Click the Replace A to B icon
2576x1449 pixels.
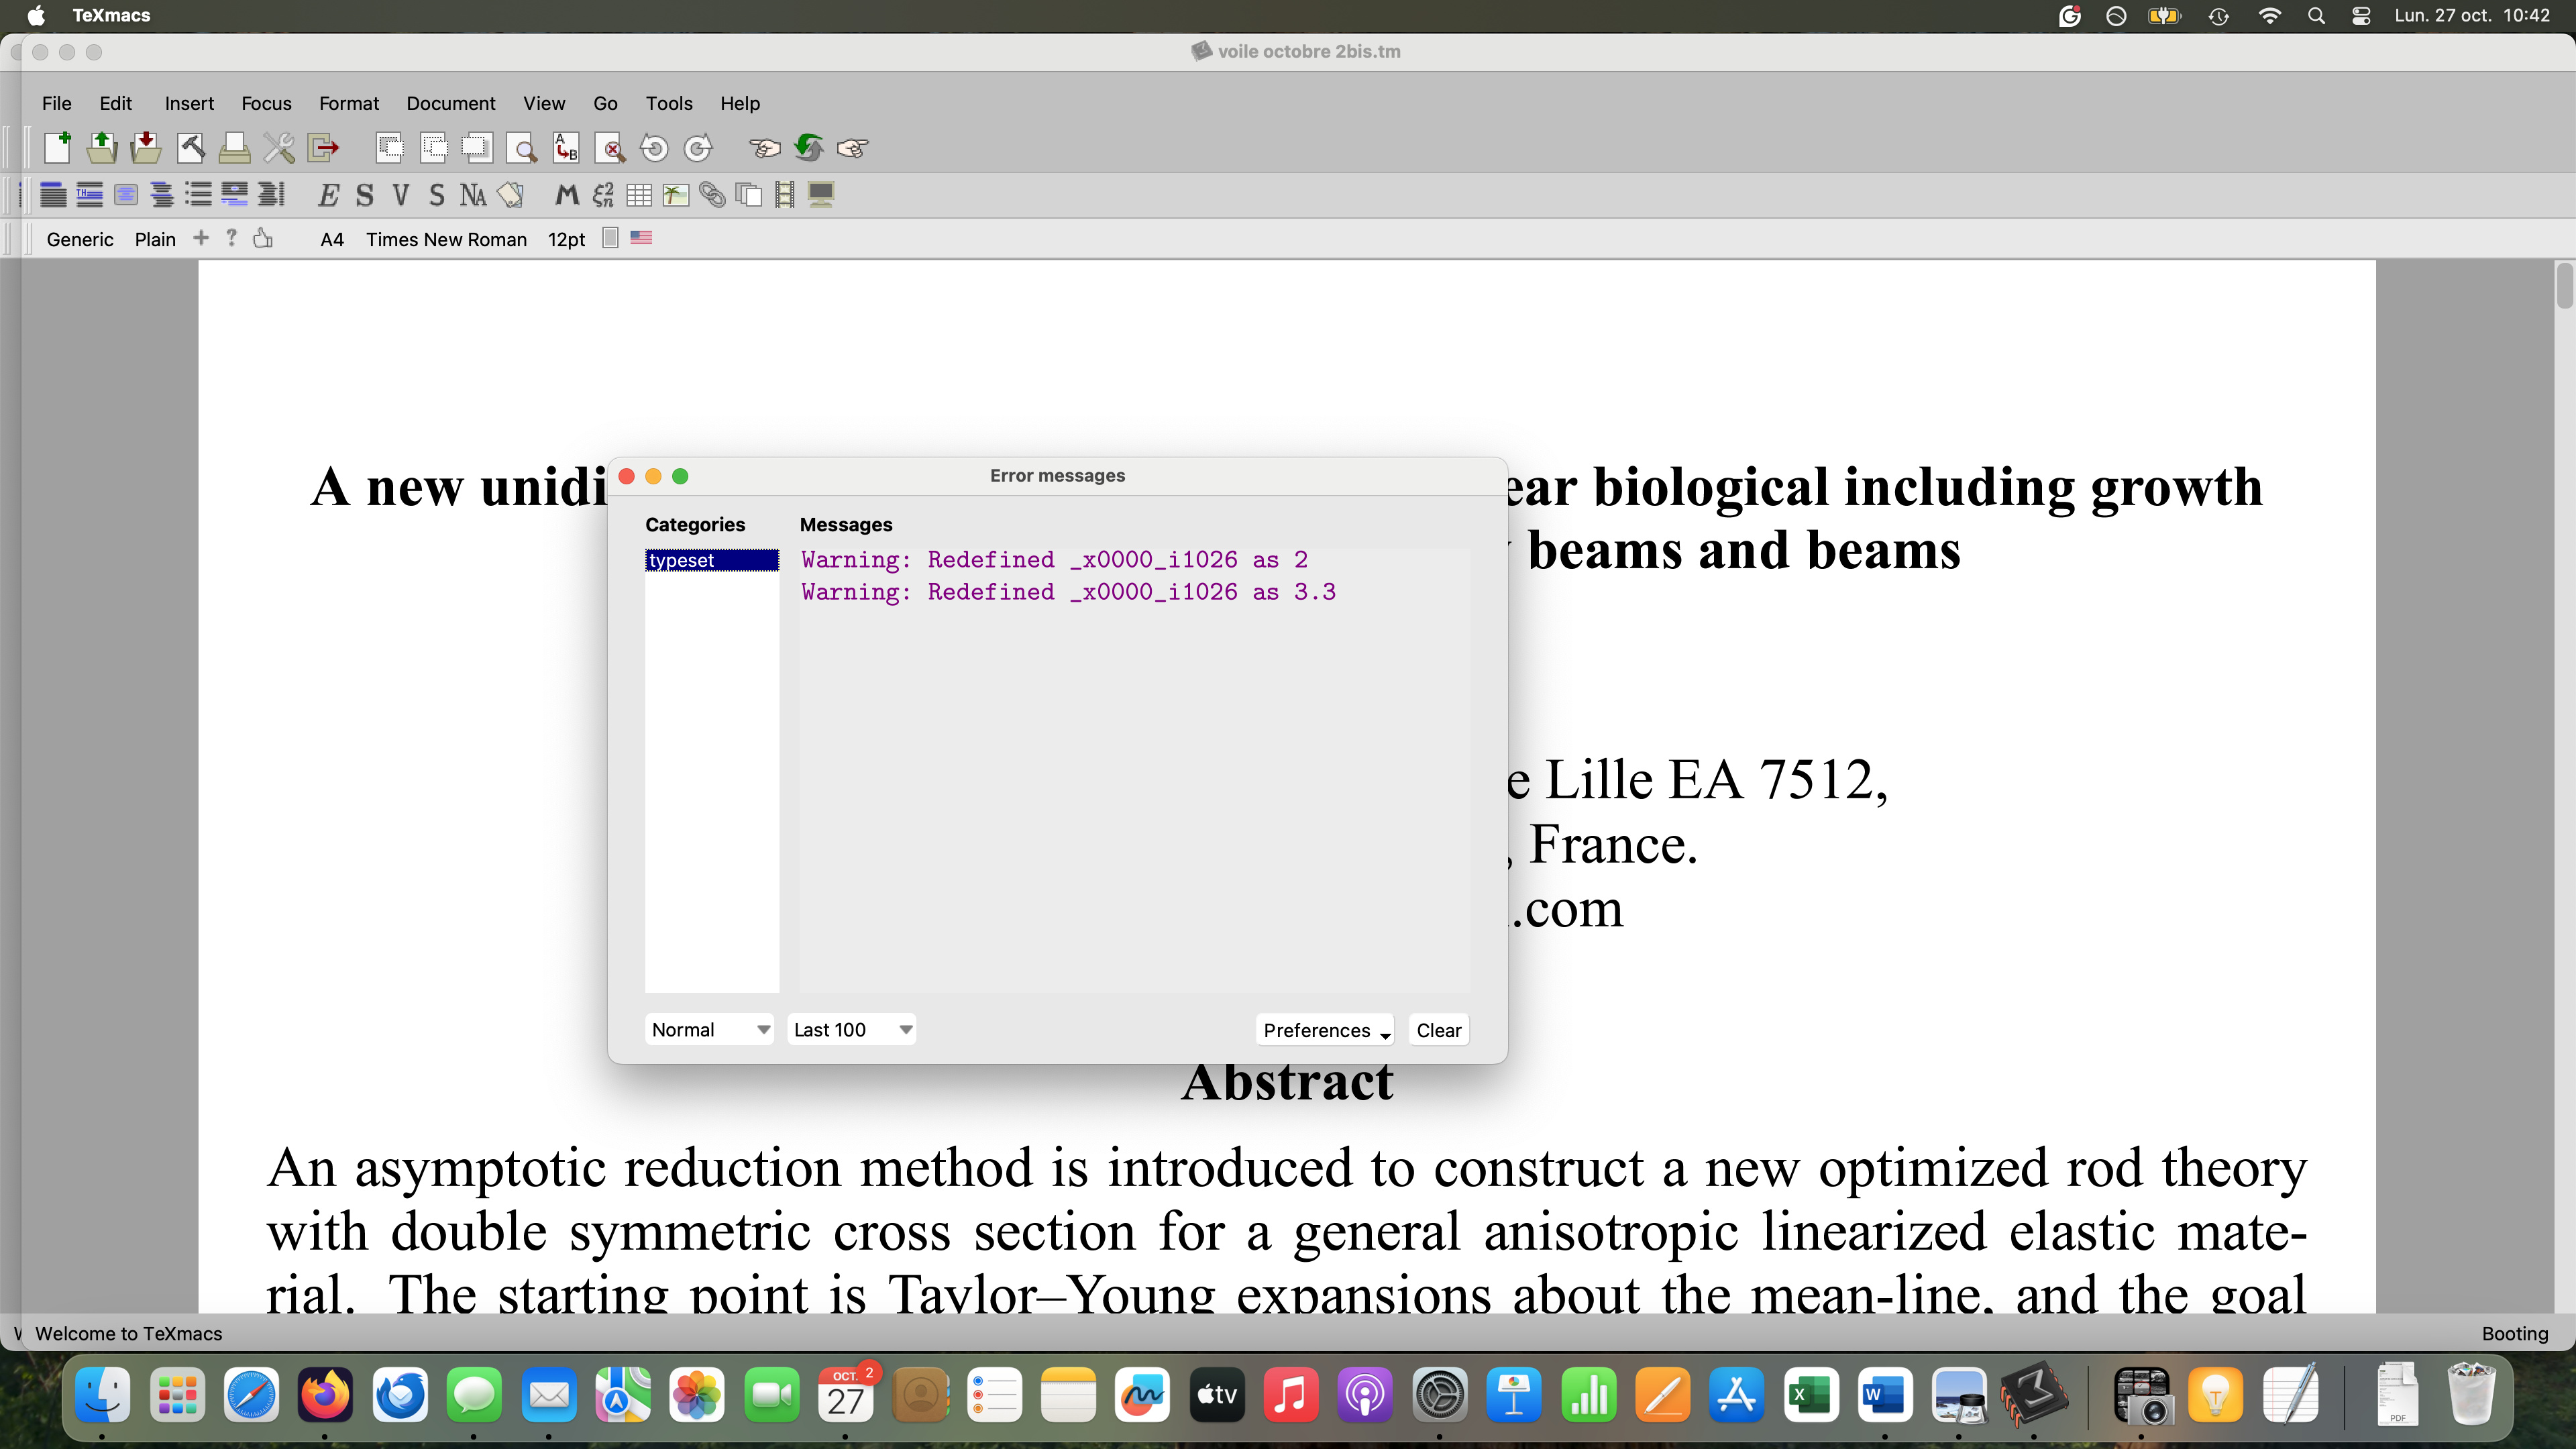566,149
